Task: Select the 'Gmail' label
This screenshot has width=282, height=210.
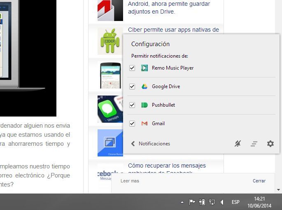Action: 158,124
